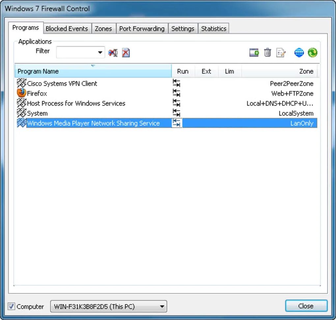Sort by the Program Name column header
Screen dimensions: 336x320
93,71
